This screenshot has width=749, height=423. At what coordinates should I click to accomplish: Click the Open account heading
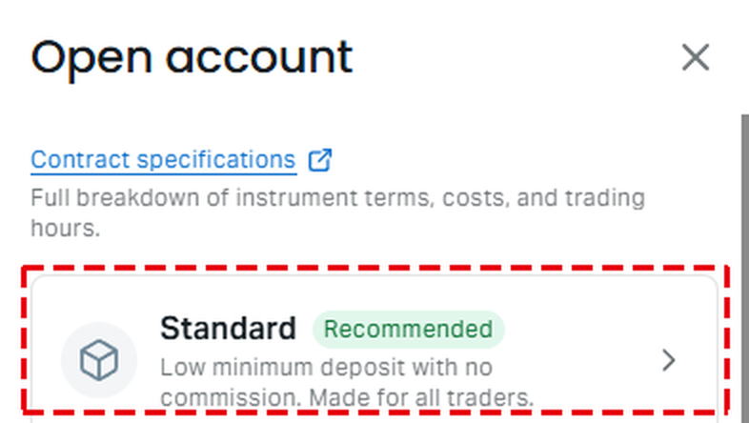192,58
